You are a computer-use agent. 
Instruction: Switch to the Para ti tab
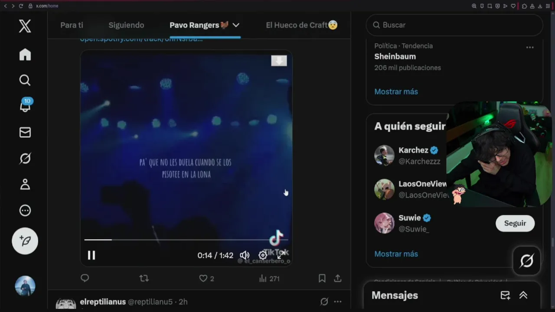(x=72, y=25)
